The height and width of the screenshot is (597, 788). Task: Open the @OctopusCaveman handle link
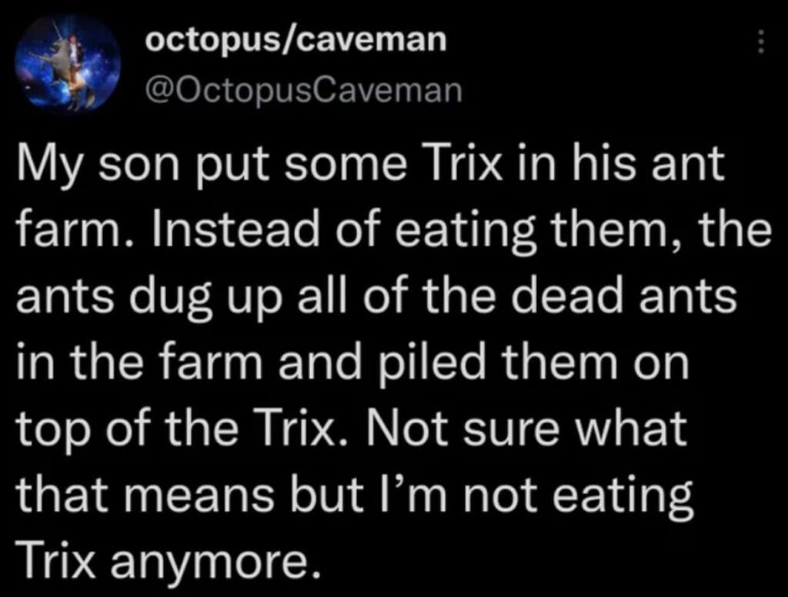tap(303, 91)
